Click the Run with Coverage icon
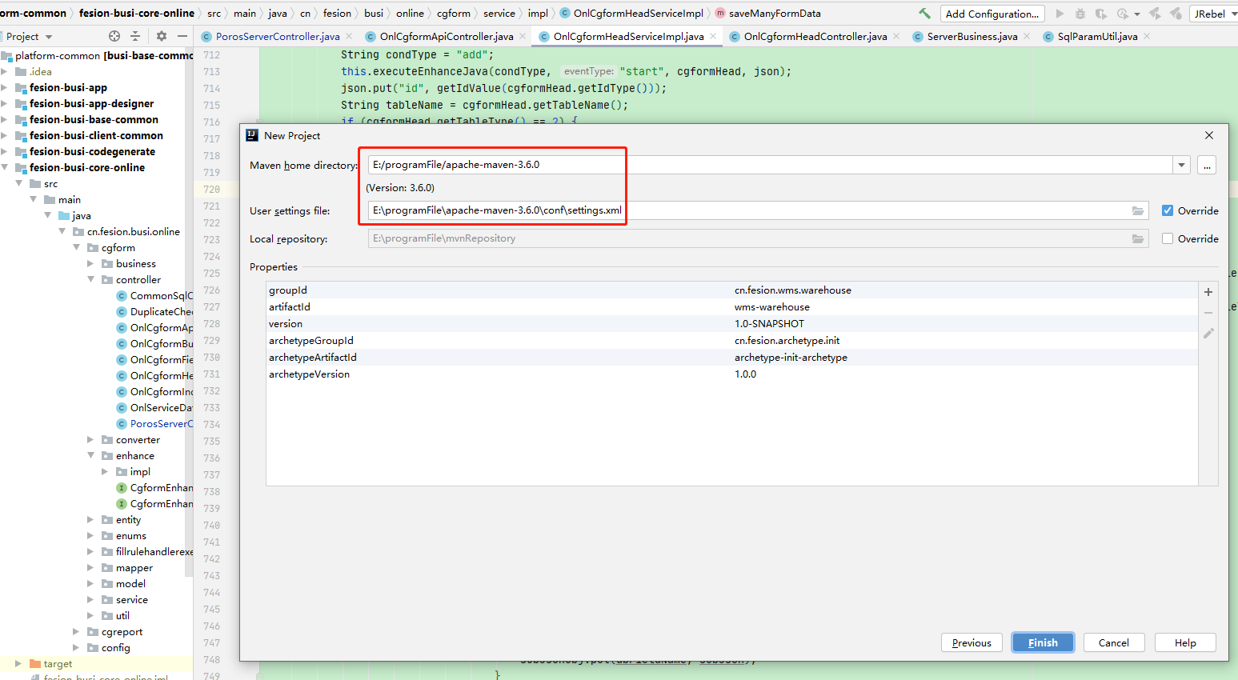The image size is (1238, 680). pos(1101,14)
